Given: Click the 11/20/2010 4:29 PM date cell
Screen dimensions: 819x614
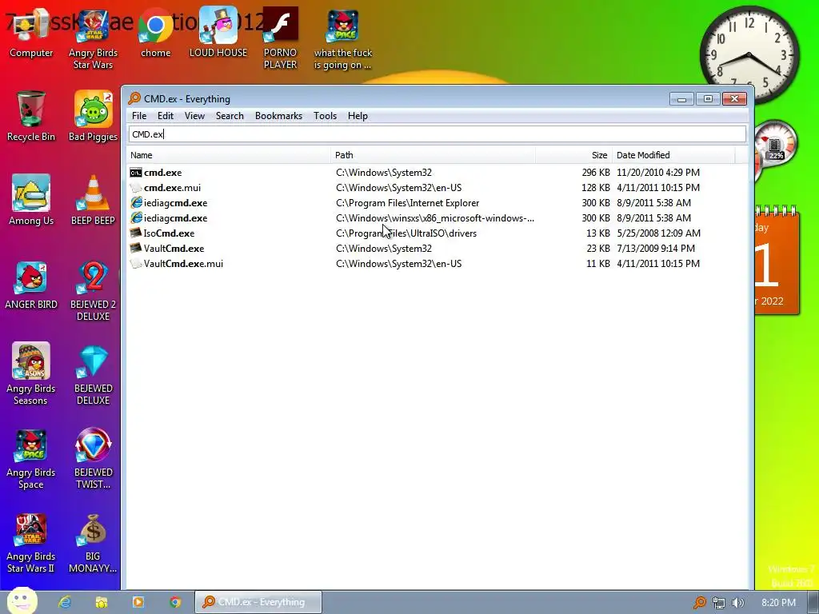Looking at the screenshot, I should pyautogui.click(x=657, y=173).
